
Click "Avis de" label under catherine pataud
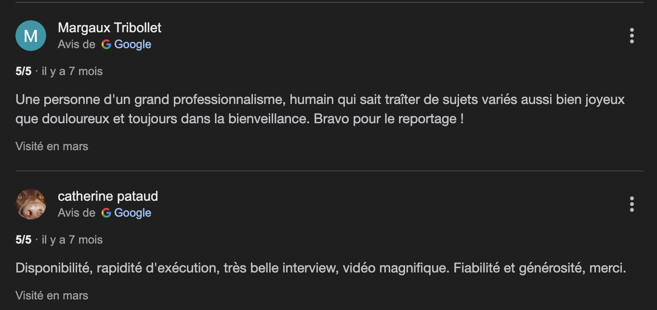point(77,213)
